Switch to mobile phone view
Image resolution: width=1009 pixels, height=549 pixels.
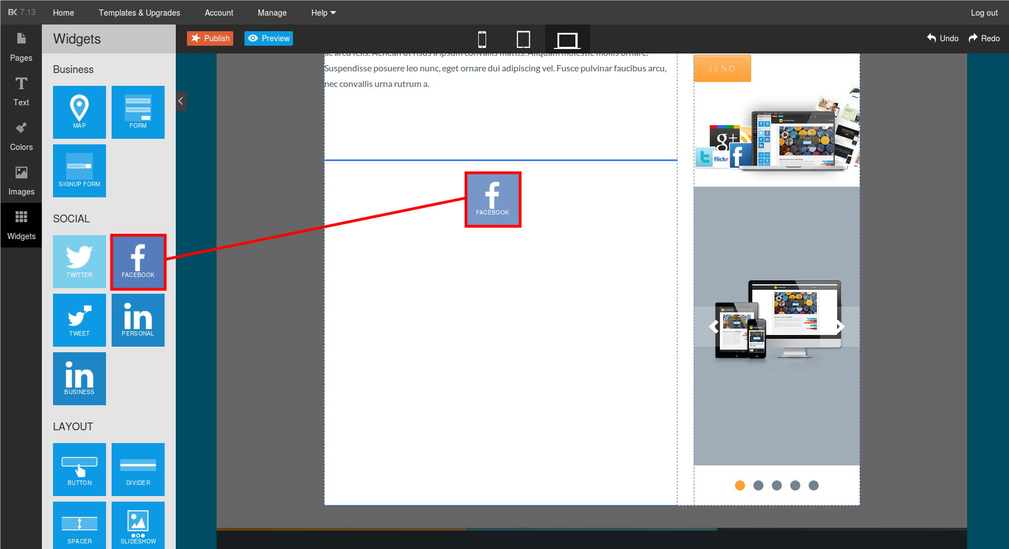(x=482, y=40)
